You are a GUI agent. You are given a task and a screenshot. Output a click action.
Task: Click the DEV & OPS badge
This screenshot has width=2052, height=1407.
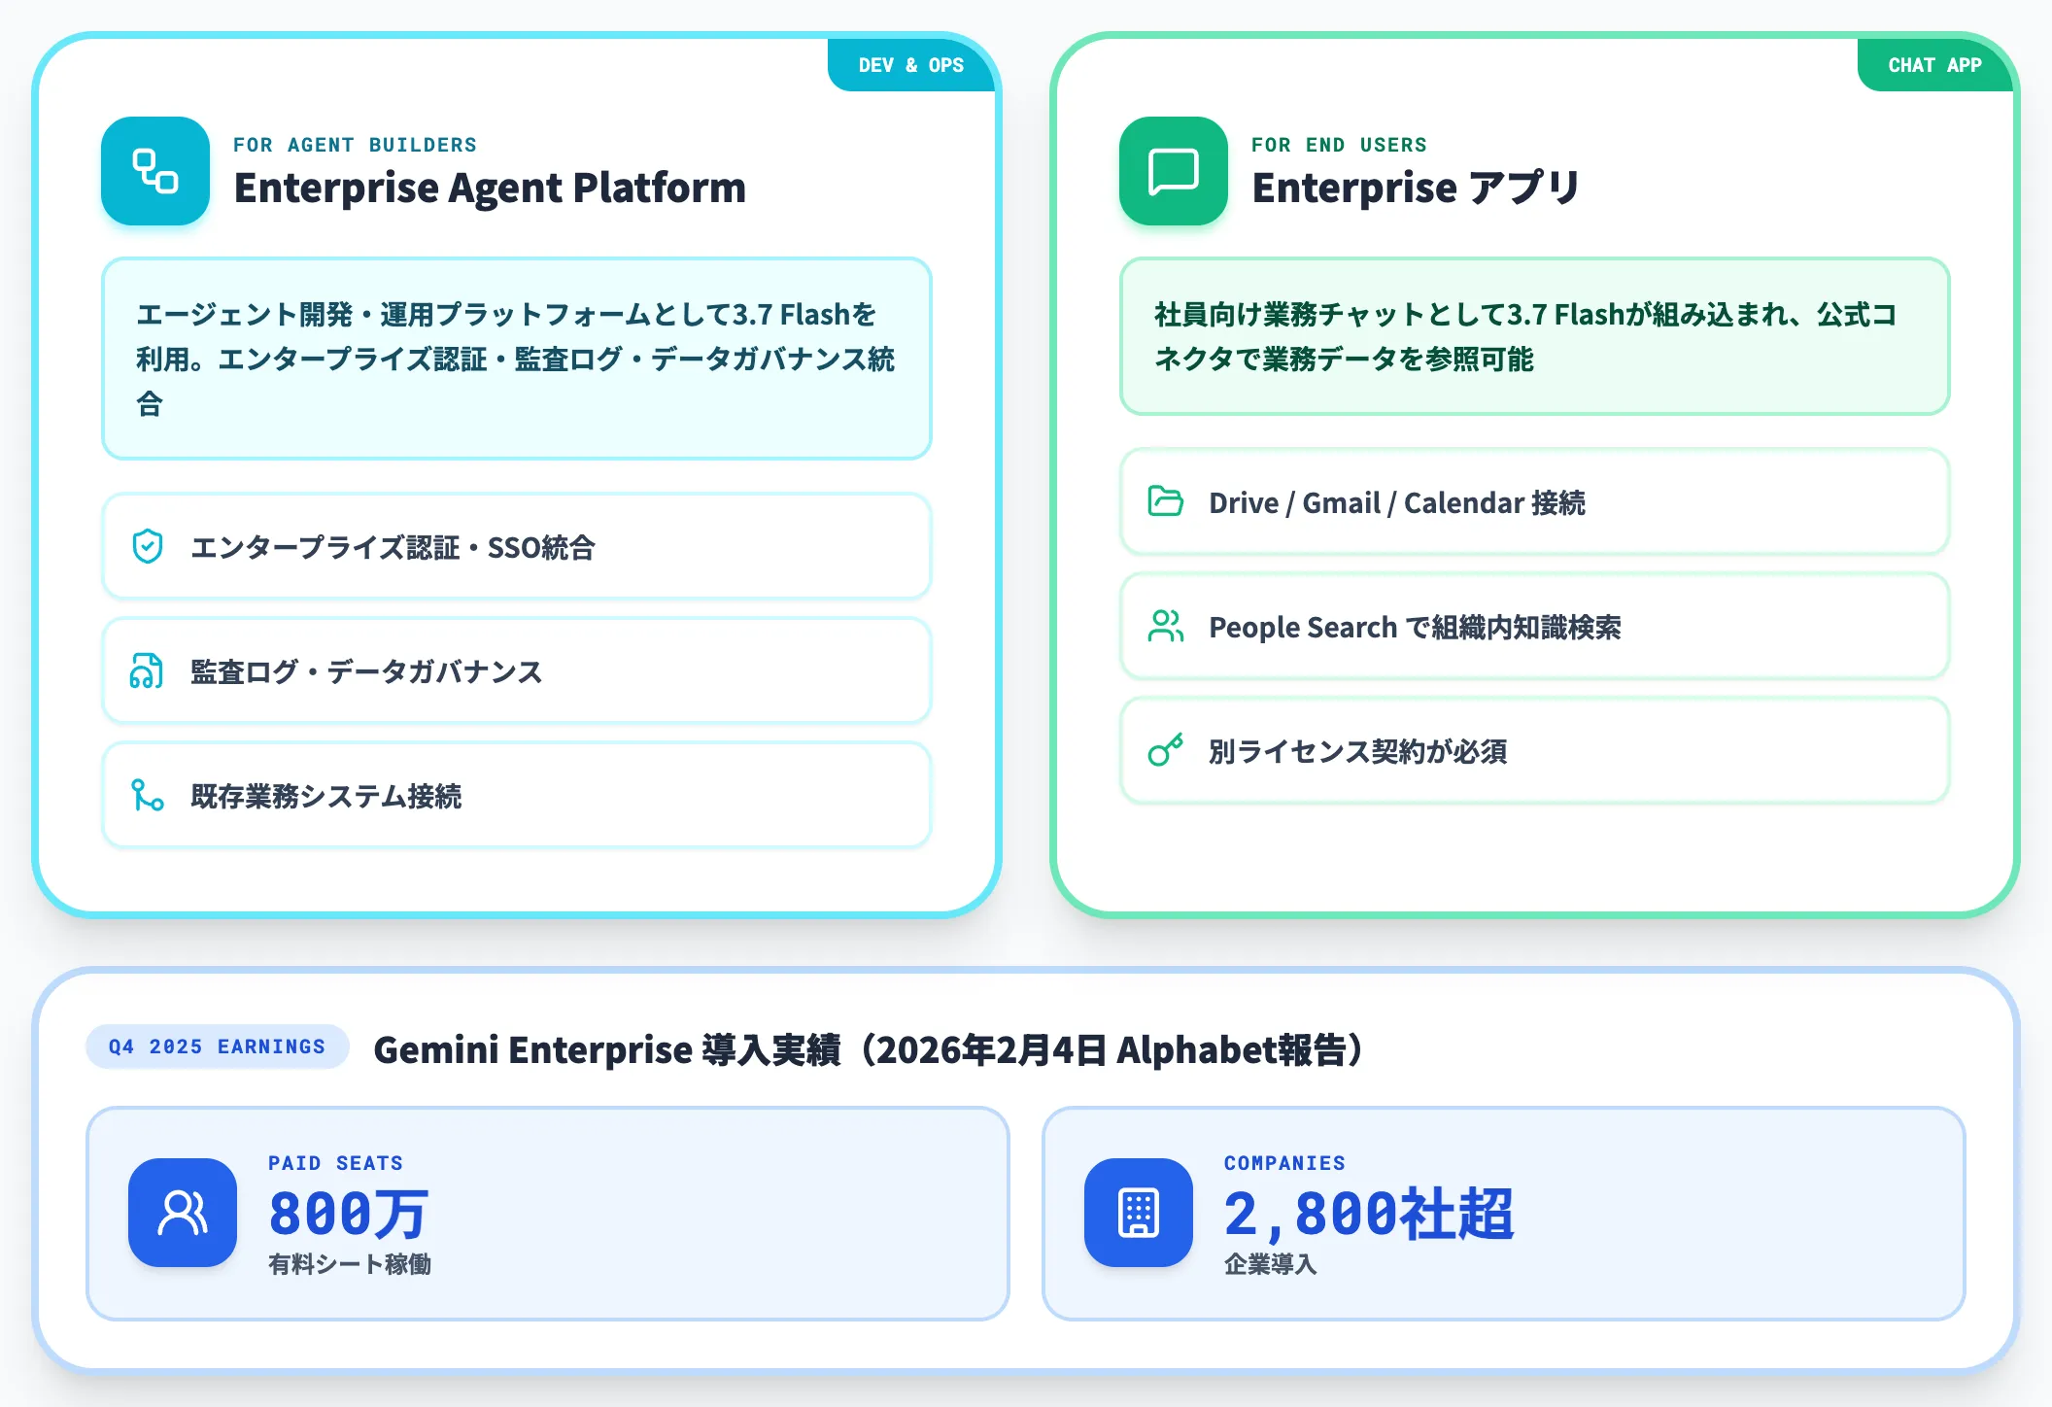[x=911, y=65]
